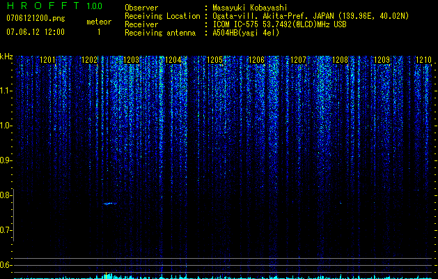Image resolution: width=438 pixels, height=279 pixels.
Task: Click observer name Masayuki Kobayashi
Action: point(250,8)
